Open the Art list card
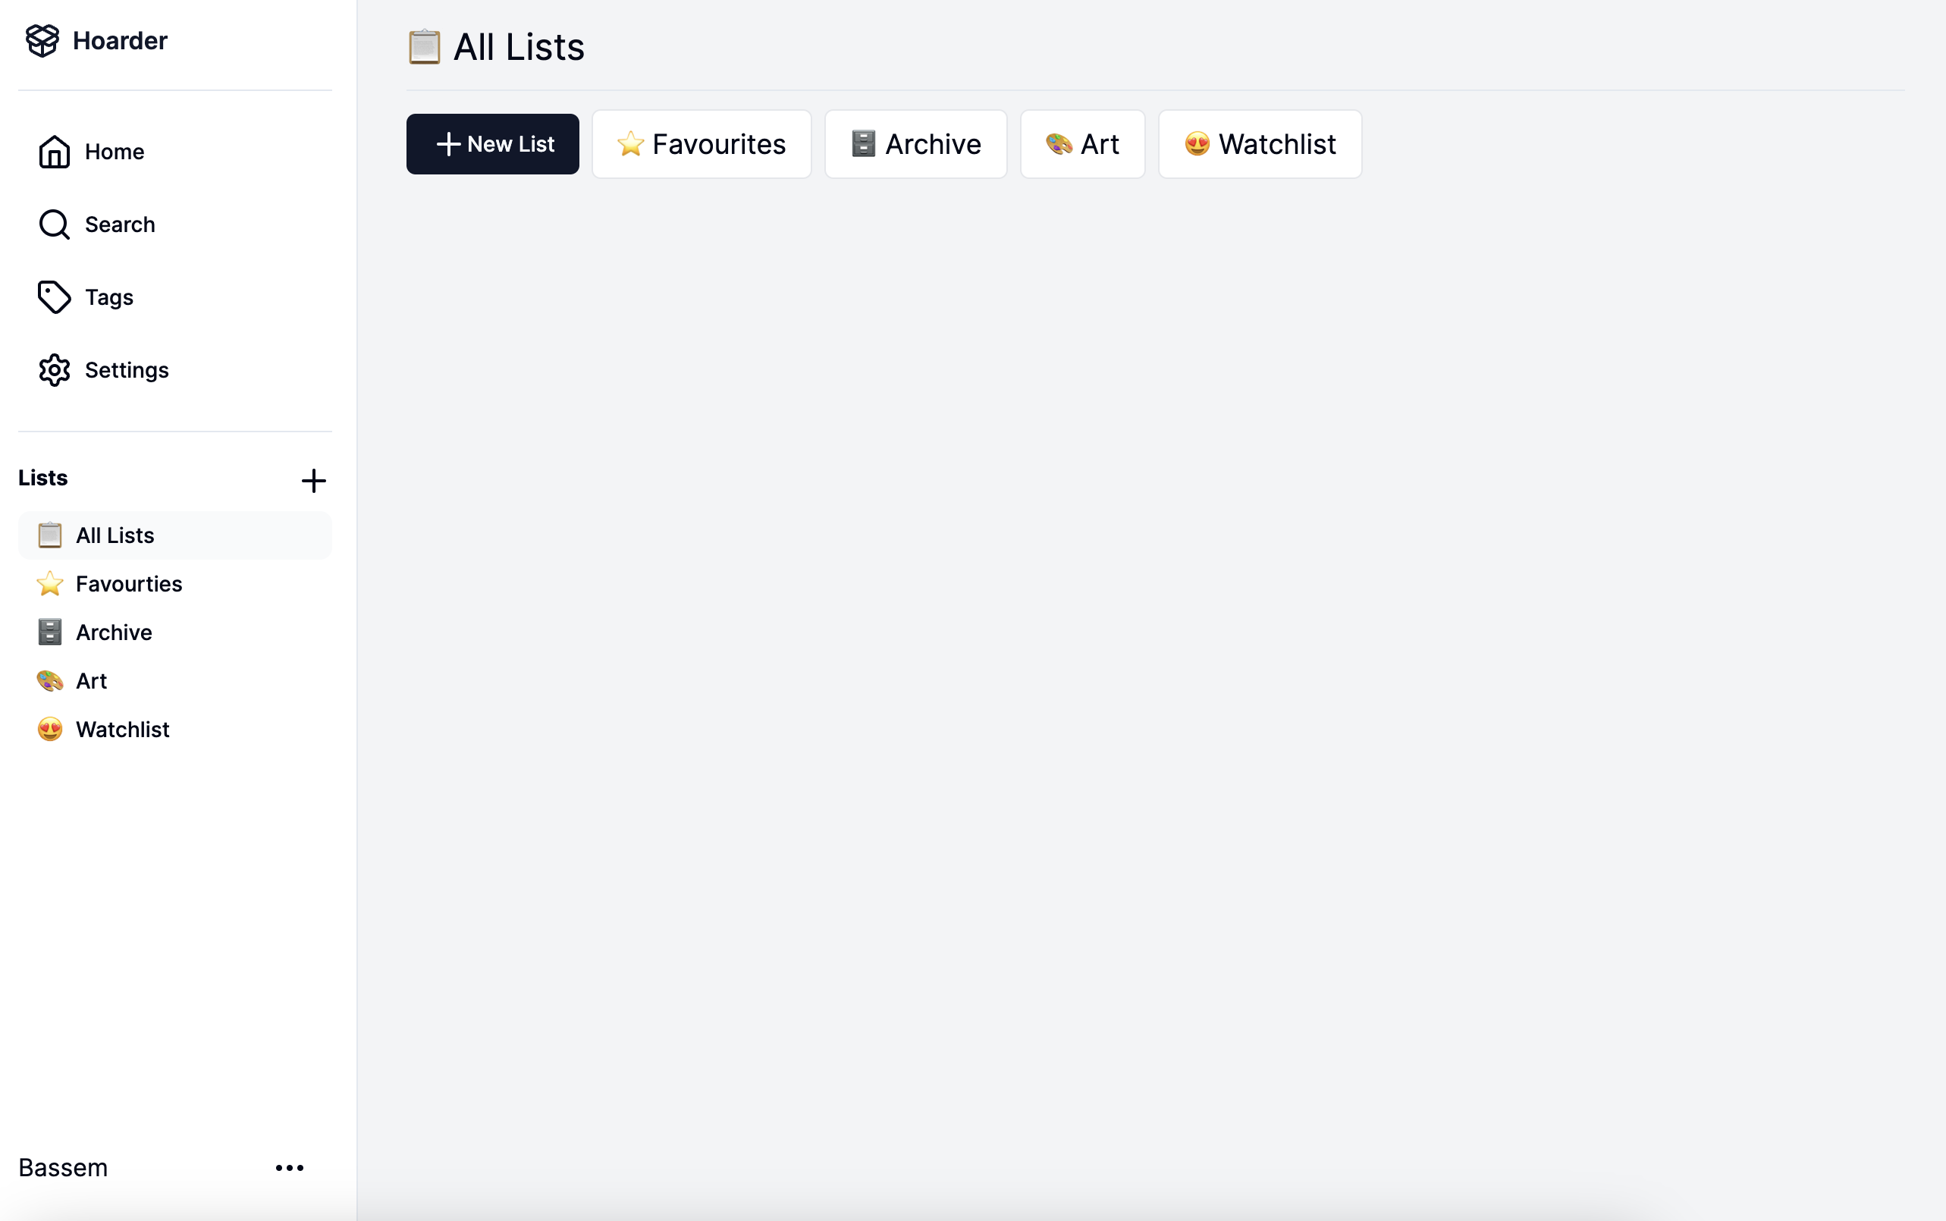 coord(1082,144)
